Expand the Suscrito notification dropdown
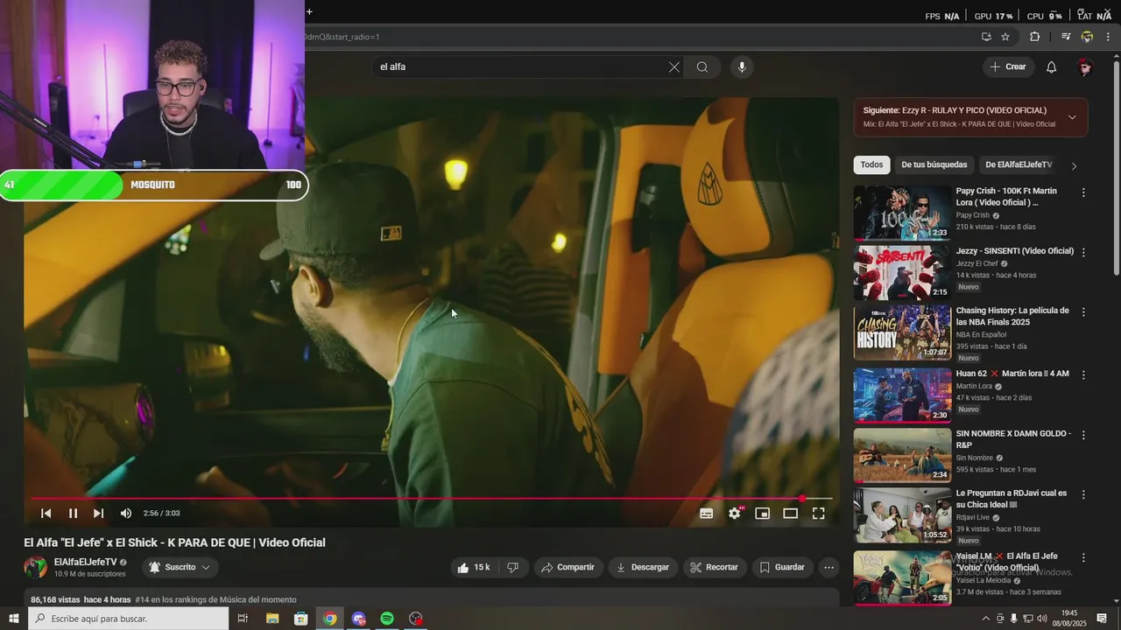This screenshot has height=630, width=1121. pos(180,567)
